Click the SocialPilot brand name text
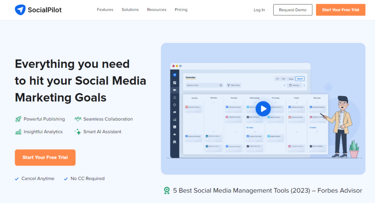 pos(45,10)
